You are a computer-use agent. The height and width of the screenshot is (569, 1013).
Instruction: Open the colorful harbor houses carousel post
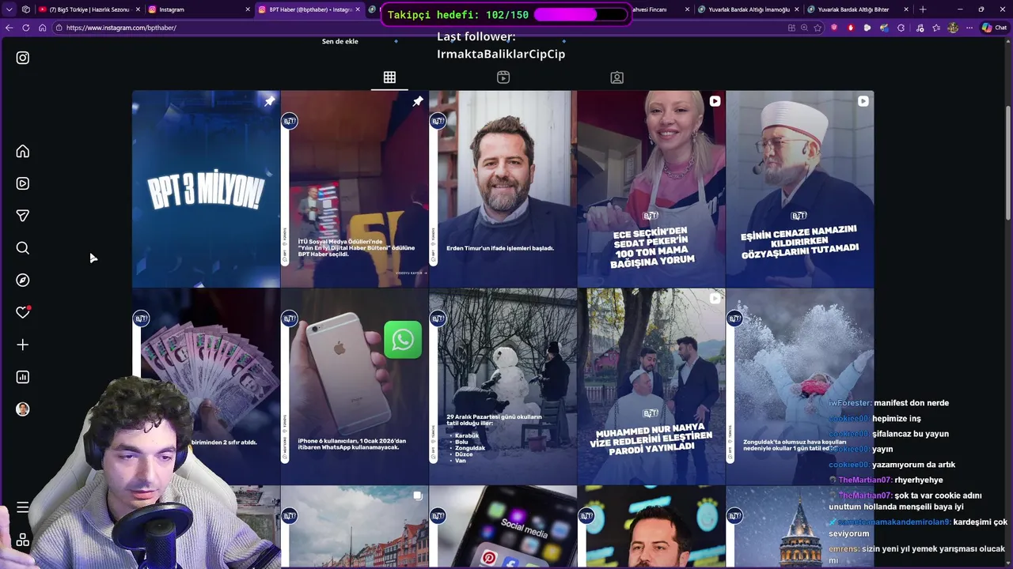(x=355, y=527)
